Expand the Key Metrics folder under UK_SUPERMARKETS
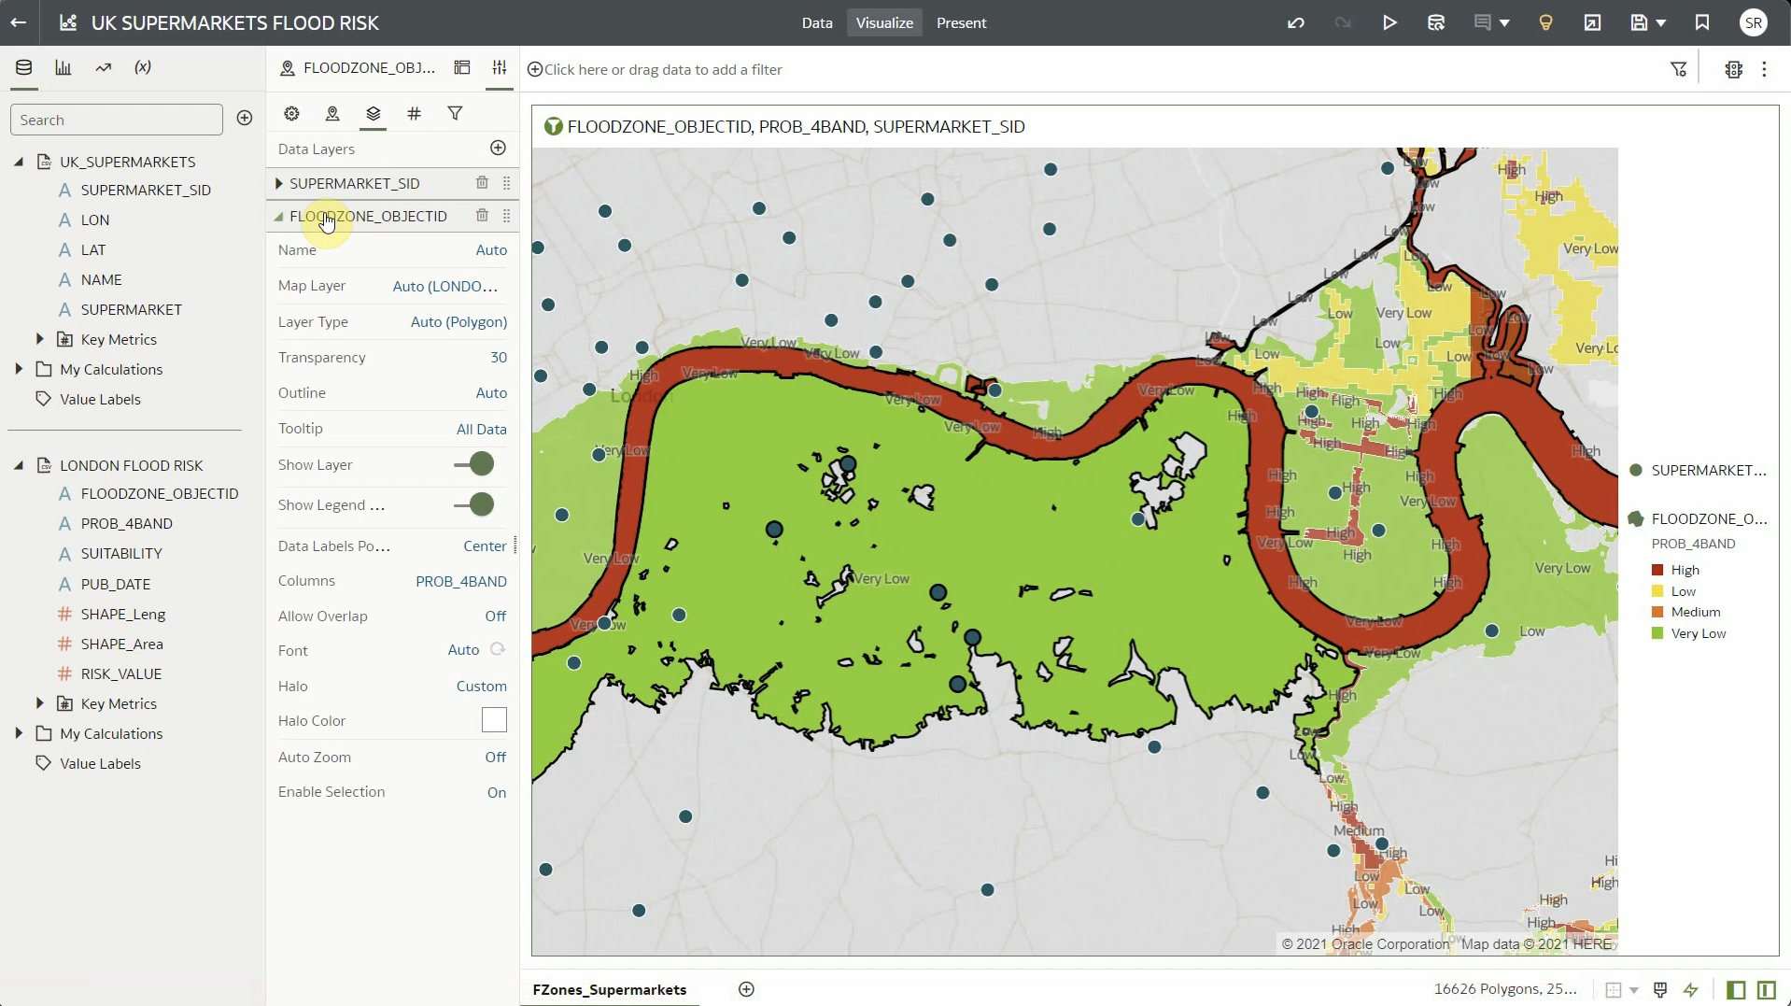Viewport: 1791px width, 1006px height. point(38,339)
